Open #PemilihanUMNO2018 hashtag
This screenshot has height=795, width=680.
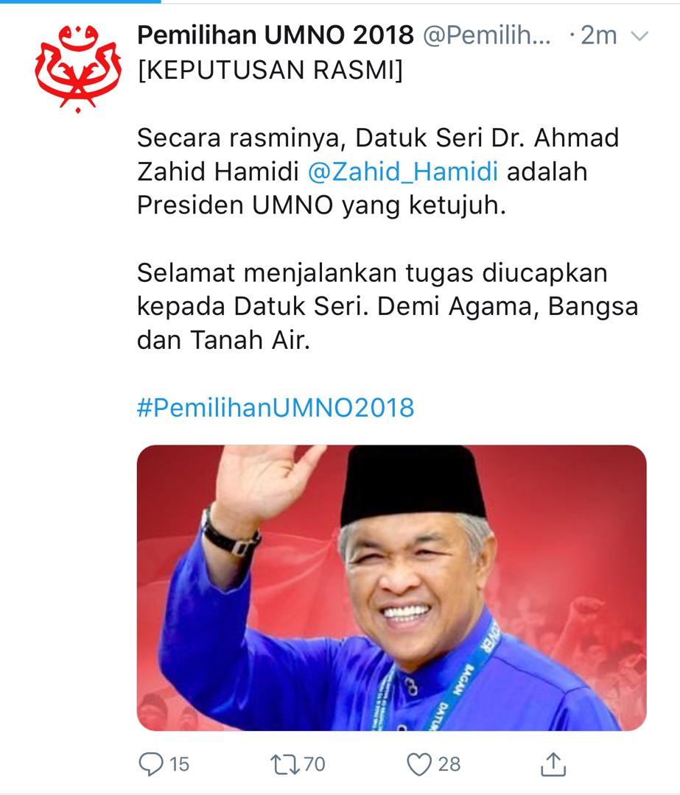click(x=276, y=408)
